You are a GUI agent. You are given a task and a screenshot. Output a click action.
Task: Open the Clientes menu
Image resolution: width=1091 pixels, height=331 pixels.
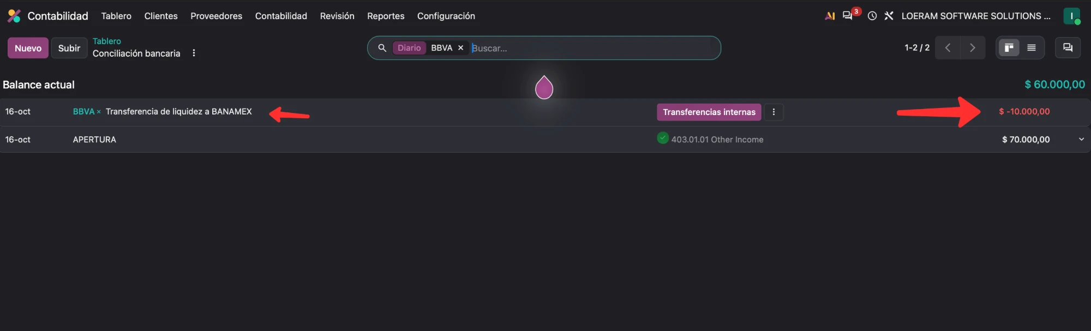pyautogui.click(x=161, y=16)
